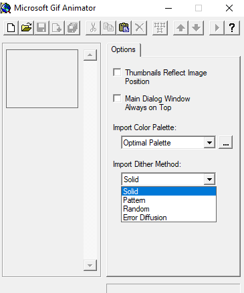Toggle Main Dialog Window Always on Top
Screen dimensions: 244x293
[117, 99]
